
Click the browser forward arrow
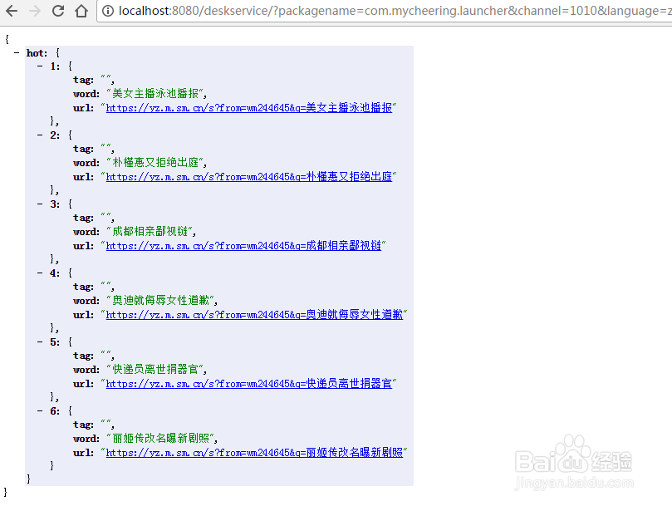click(x=35, y=11)
